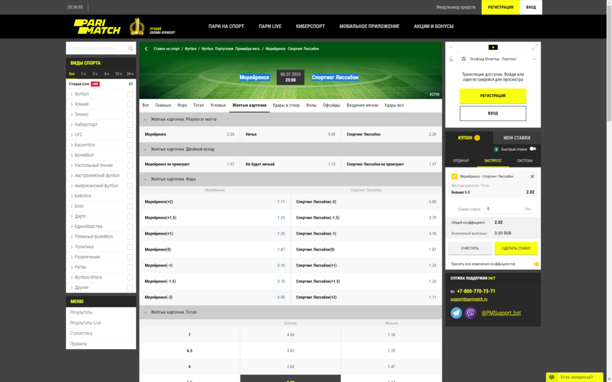This screenshot has width=612, height=382.
Task: Click the video play icon
Action: coord(493,47)
